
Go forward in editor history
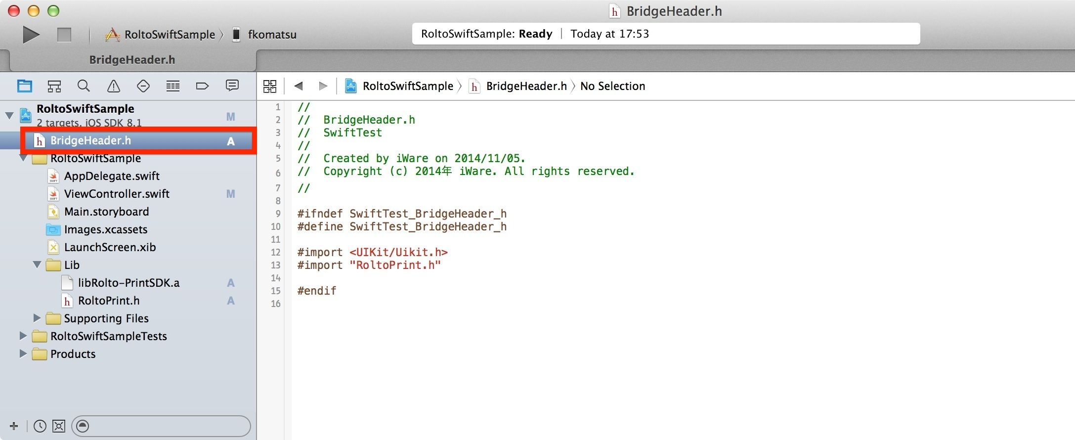(323, 86)
